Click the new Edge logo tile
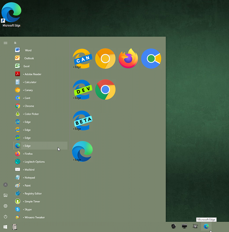 [82, 151]
